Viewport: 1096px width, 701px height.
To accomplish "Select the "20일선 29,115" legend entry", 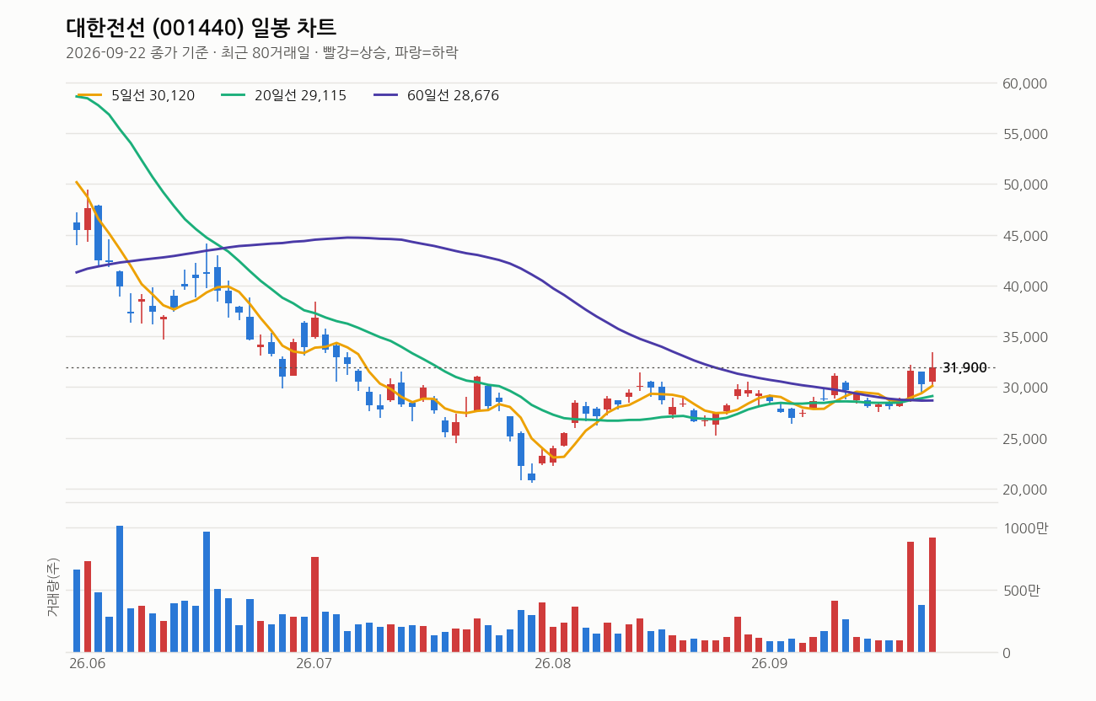I will pos(284,96).
